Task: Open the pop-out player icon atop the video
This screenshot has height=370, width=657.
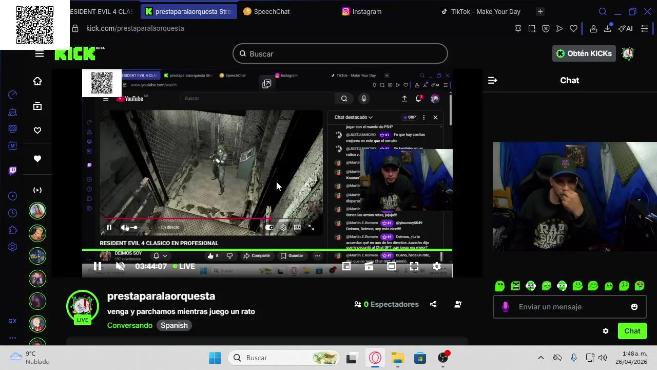Action: click(x=267, y=84)
